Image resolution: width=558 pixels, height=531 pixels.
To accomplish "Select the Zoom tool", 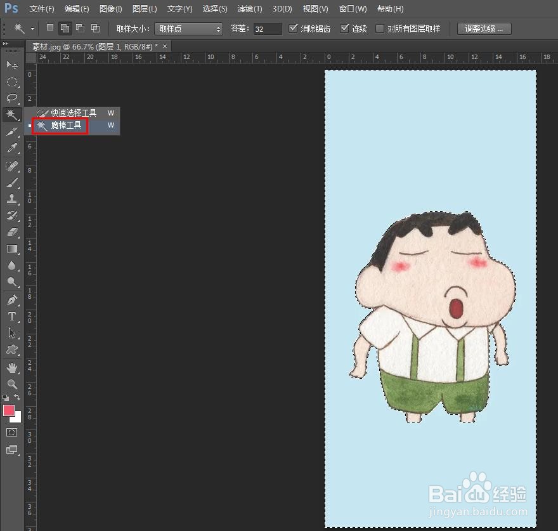I will (x=12, y=384).
